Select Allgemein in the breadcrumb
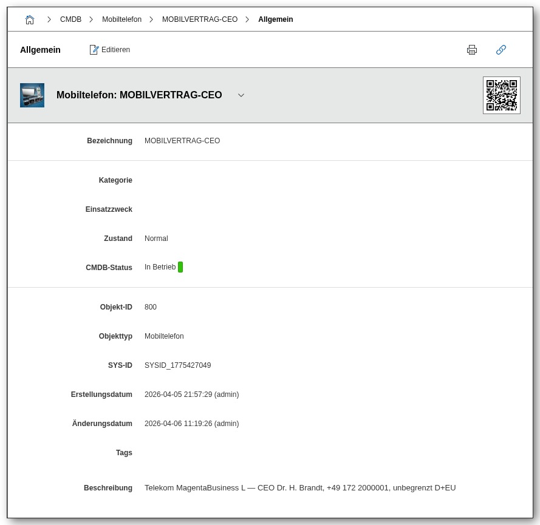The width and height of the screenshot is (540, 525). tap(275, 19)
